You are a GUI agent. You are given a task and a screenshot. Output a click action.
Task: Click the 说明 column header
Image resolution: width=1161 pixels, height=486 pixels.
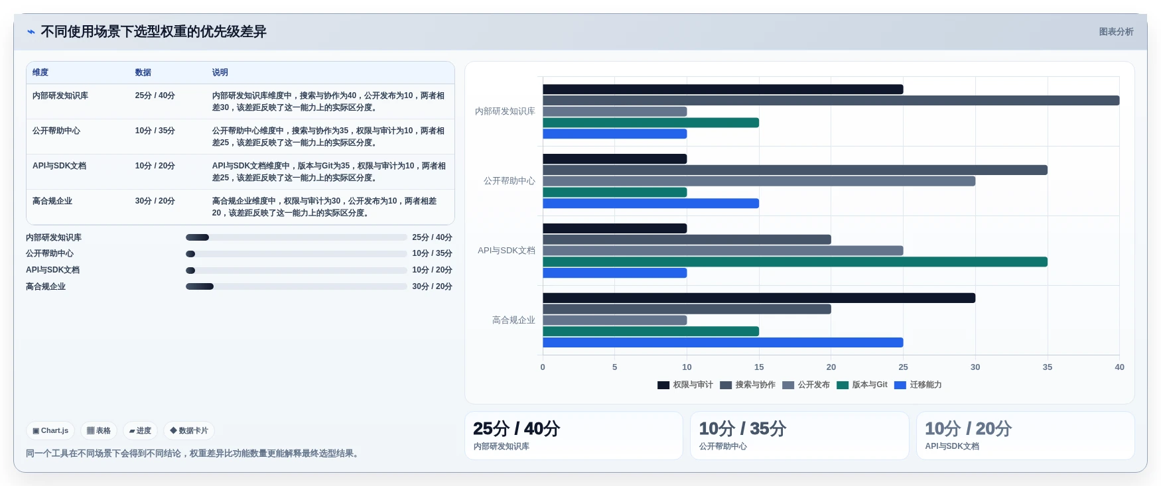[220, 72]
